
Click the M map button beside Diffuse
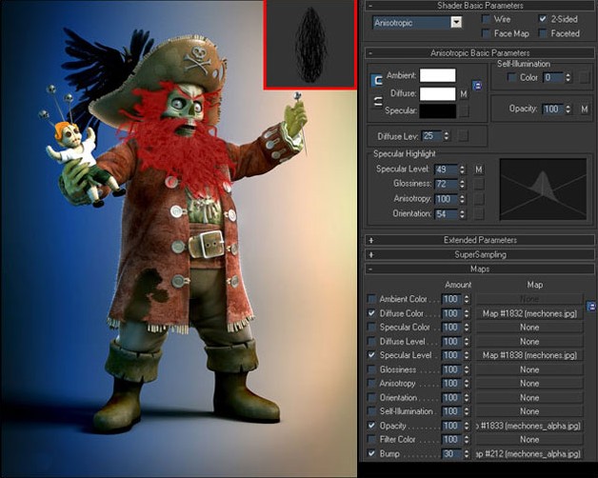pyautogui.click(x=464, y=94)
